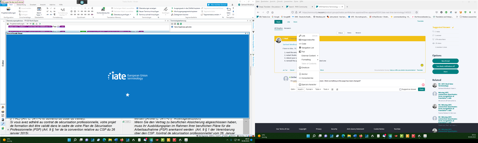The image size is (478, 143).
Task: Open the Table dropdown in the reply editor
Action: (318, 89)
